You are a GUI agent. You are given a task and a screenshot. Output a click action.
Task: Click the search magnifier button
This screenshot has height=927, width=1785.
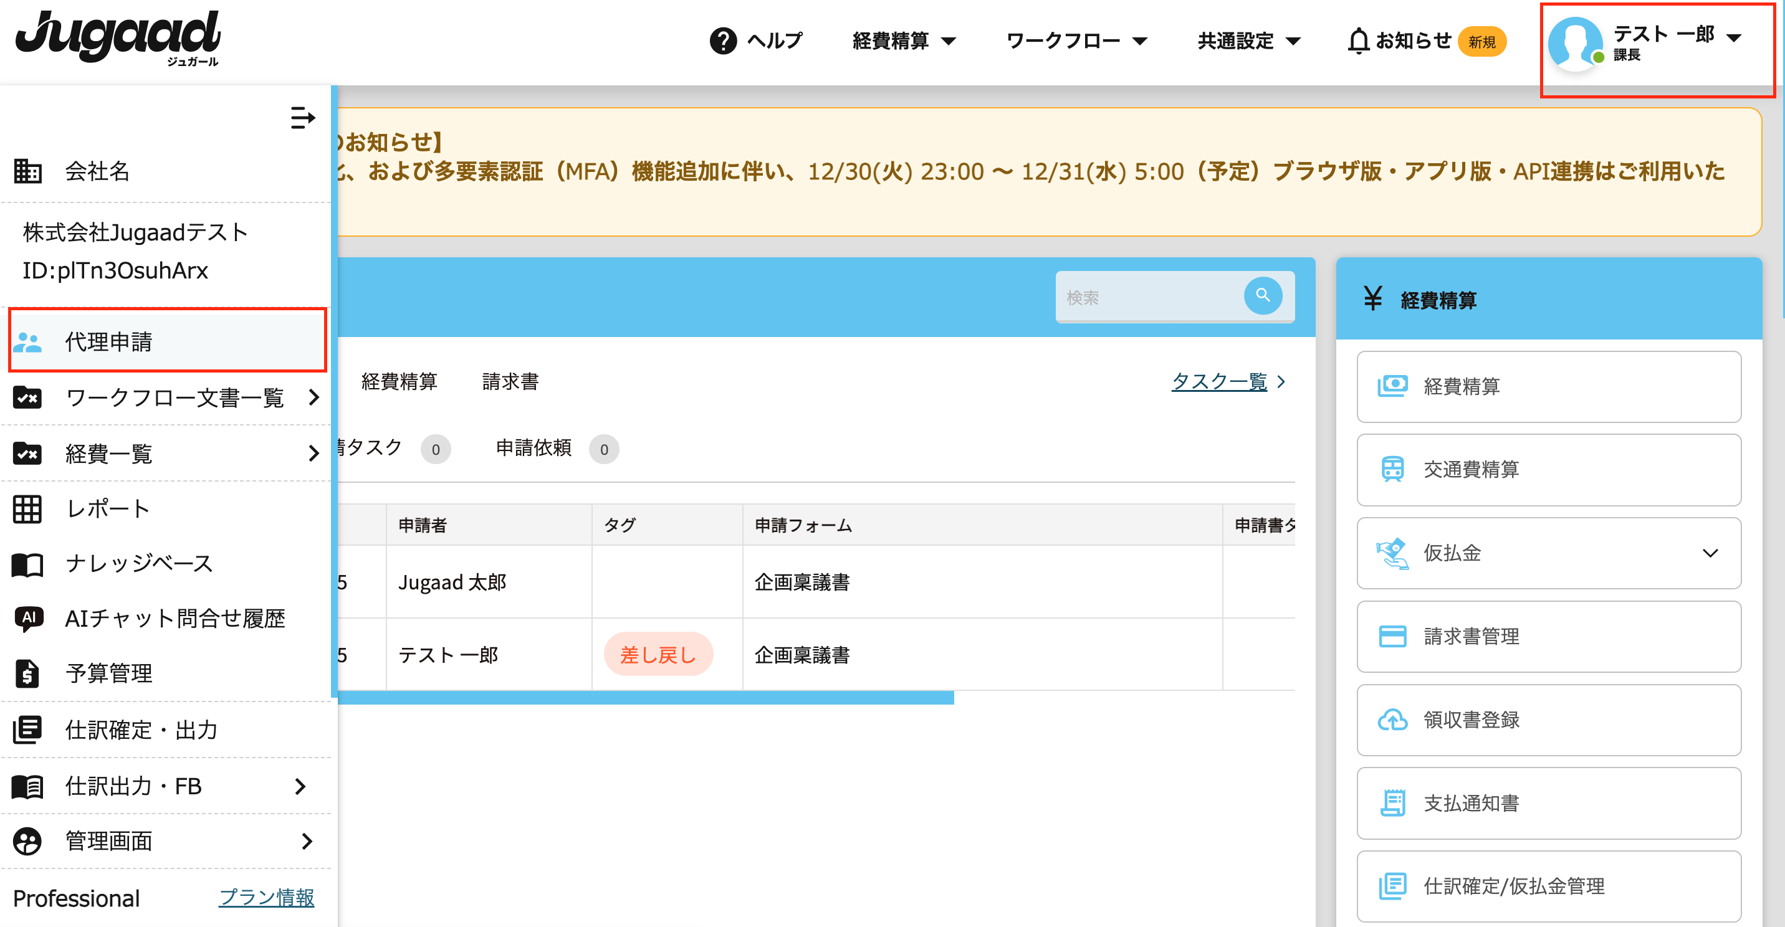click(1263, 296)
